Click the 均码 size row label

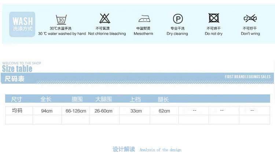pos(17,110)
